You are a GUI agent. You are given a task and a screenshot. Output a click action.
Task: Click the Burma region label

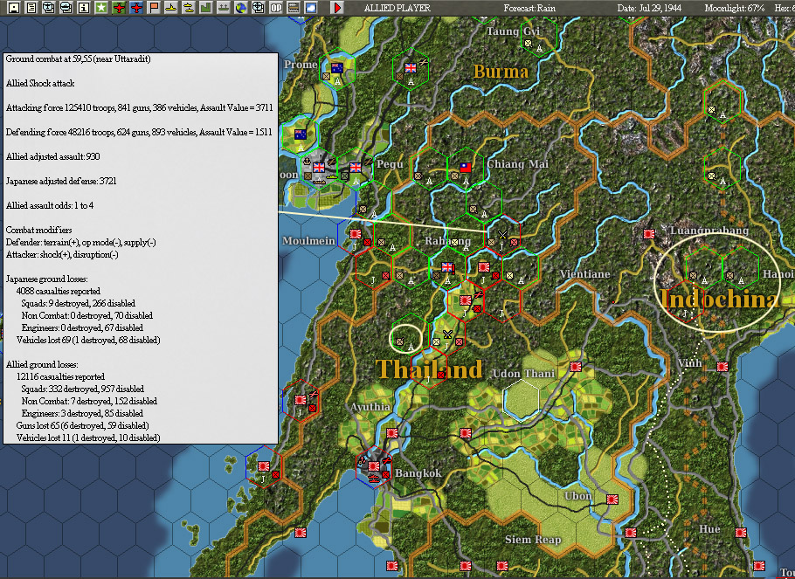(x=501, y=72)
